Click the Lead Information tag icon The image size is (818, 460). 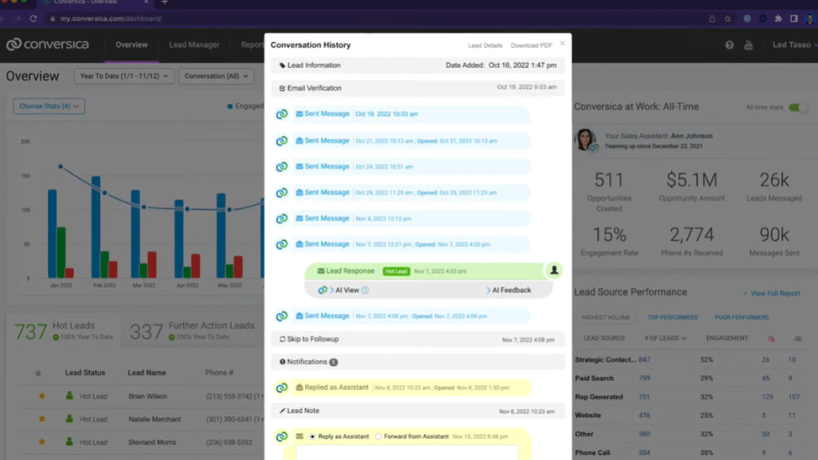click(x=282, y=65)
